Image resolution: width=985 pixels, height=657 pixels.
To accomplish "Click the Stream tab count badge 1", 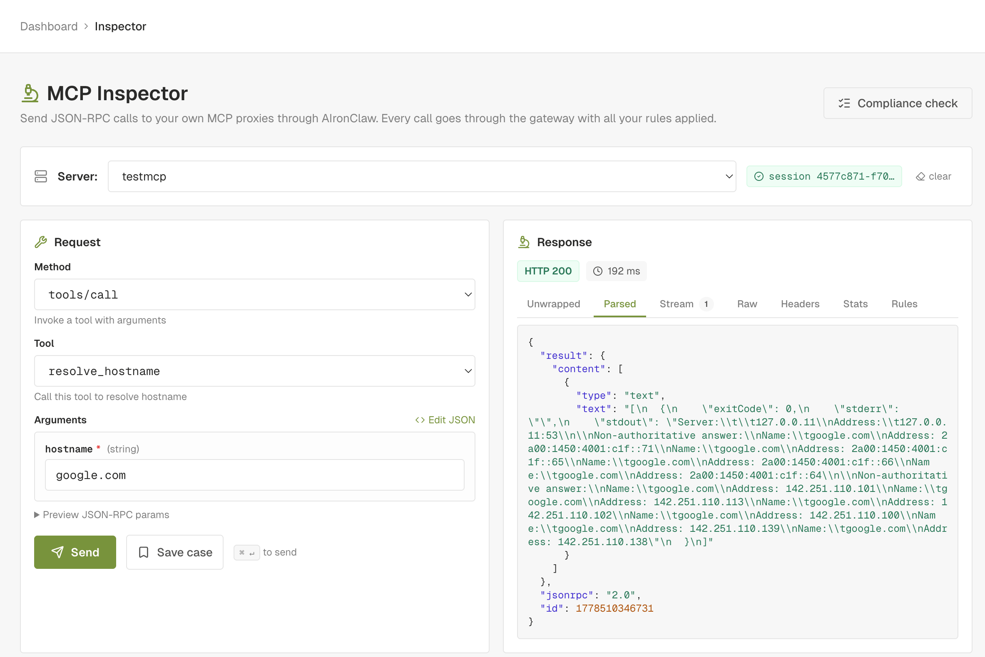I will [706, 304].
